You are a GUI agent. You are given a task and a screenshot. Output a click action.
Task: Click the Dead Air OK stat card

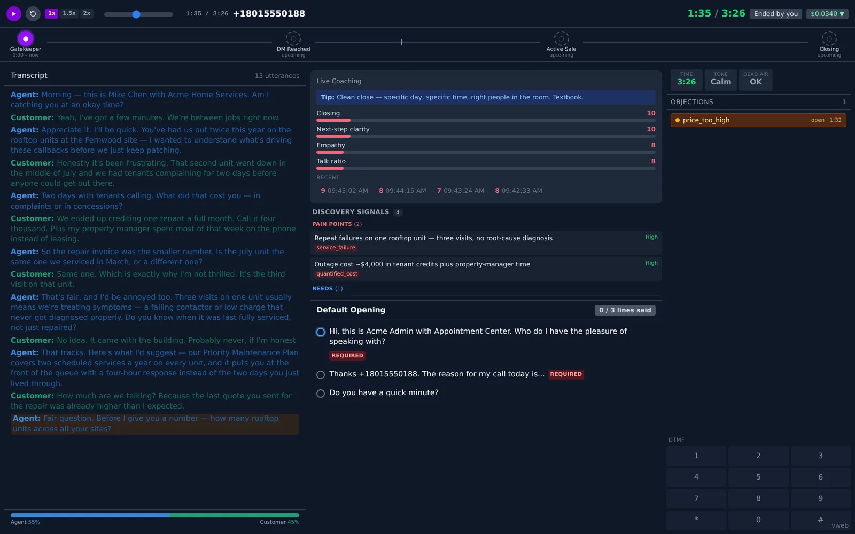point(756,80)
